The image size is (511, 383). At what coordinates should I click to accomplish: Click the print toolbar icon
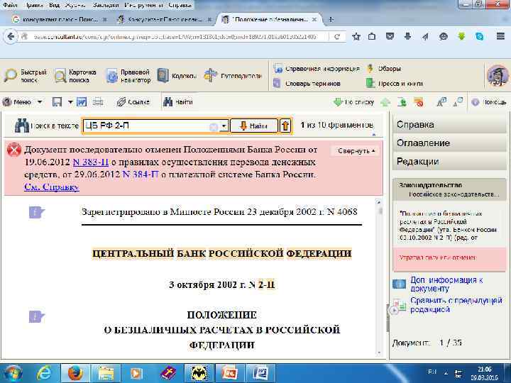tap(98, 102)
